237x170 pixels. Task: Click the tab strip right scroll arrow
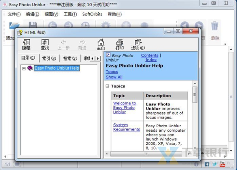(98, 59)
